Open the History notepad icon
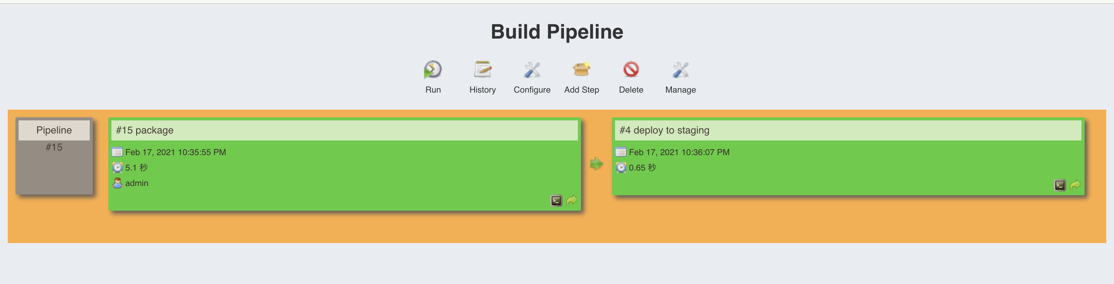1114x284 pixels. coord(482,69)
